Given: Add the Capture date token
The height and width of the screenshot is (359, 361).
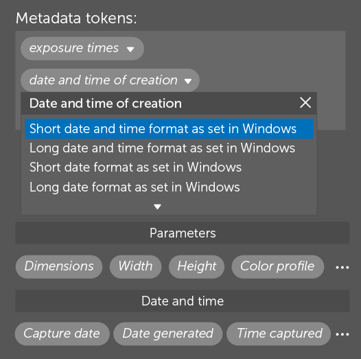Looking at the screenshot, I should [x=62, y=334].
